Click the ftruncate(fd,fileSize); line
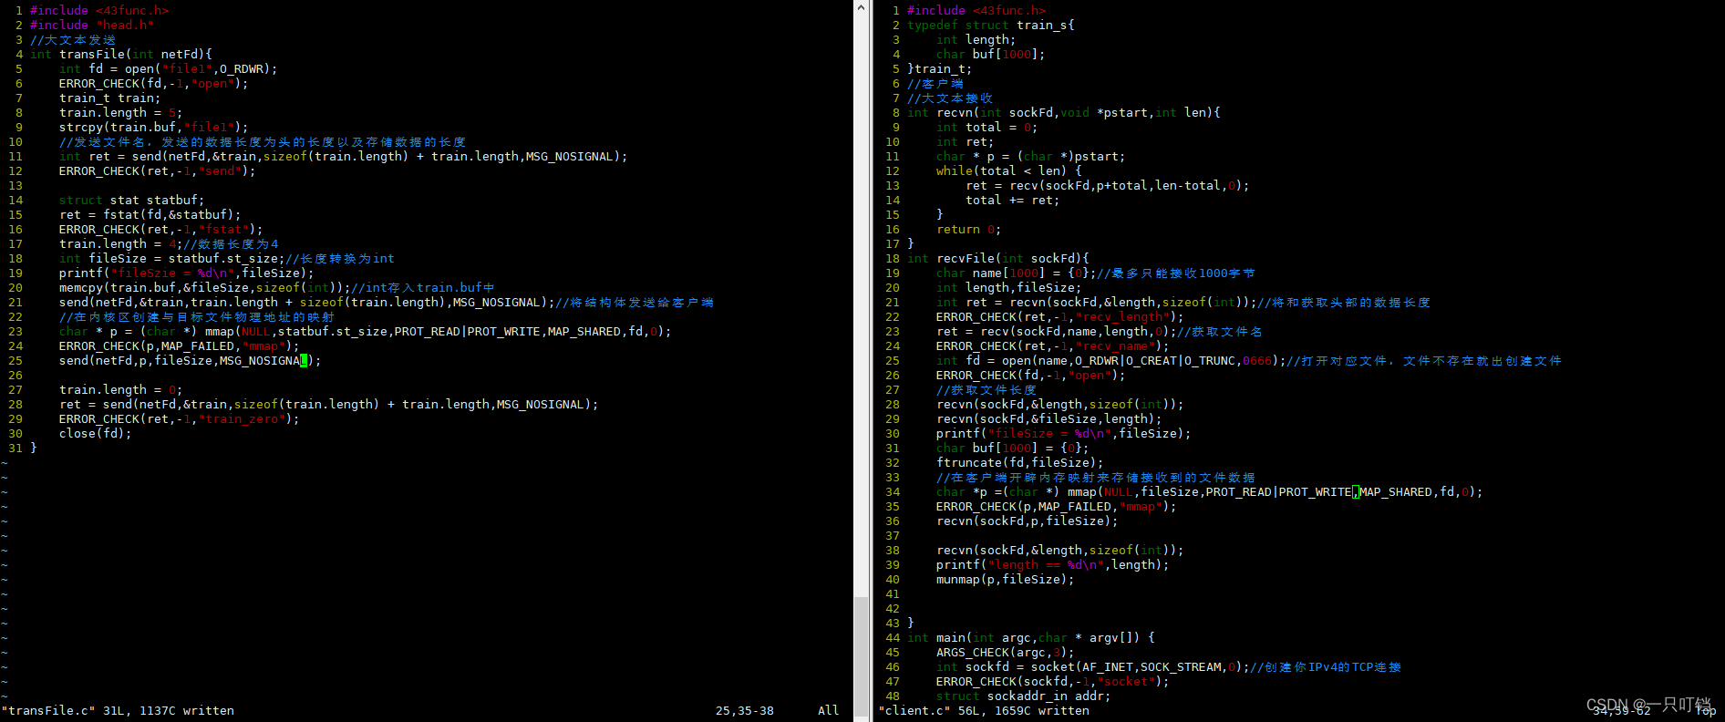 tap(1019, 463)
